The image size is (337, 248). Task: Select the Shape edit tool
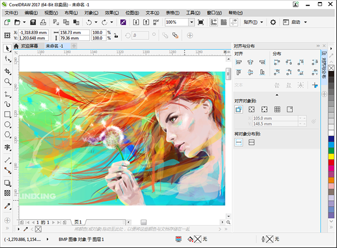tap(7, 59)
